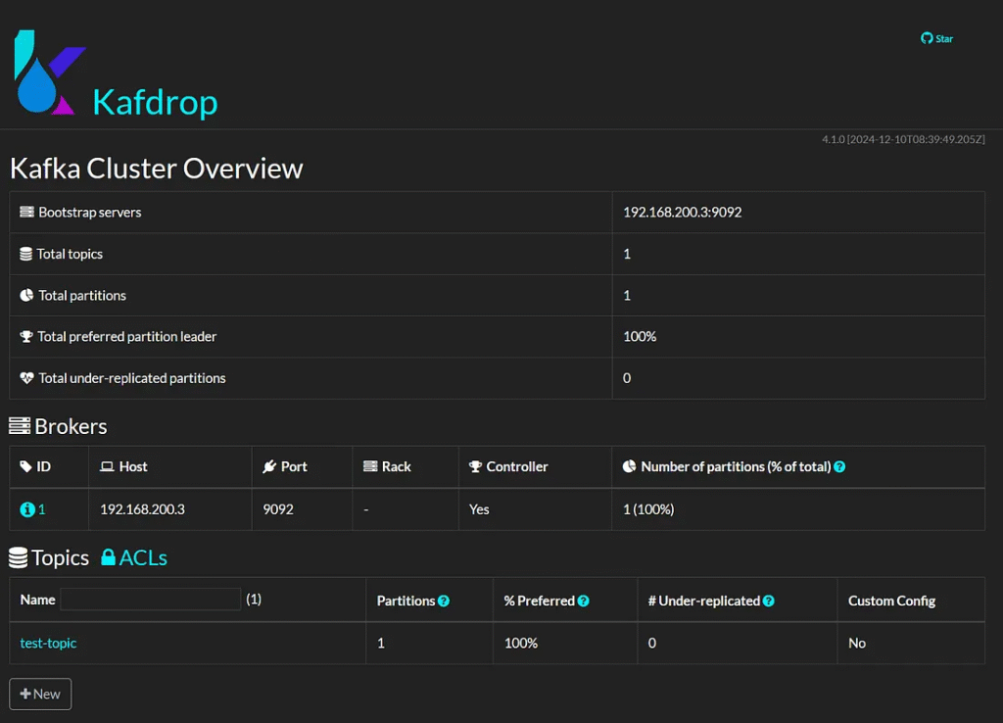Click the broker port 9092 cell
The height and width of the screenshot is (723, 1003).
coord(278,509)
